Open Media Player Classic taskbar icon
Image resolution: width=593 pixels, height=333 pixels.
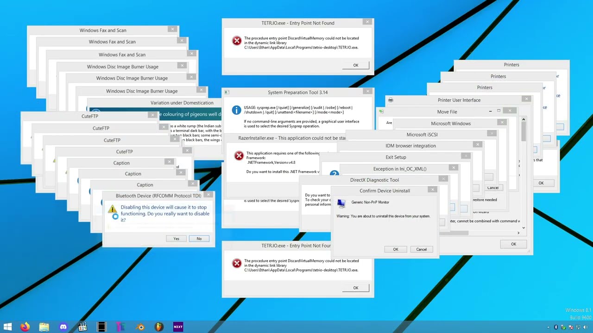click(x=82, y=327)
